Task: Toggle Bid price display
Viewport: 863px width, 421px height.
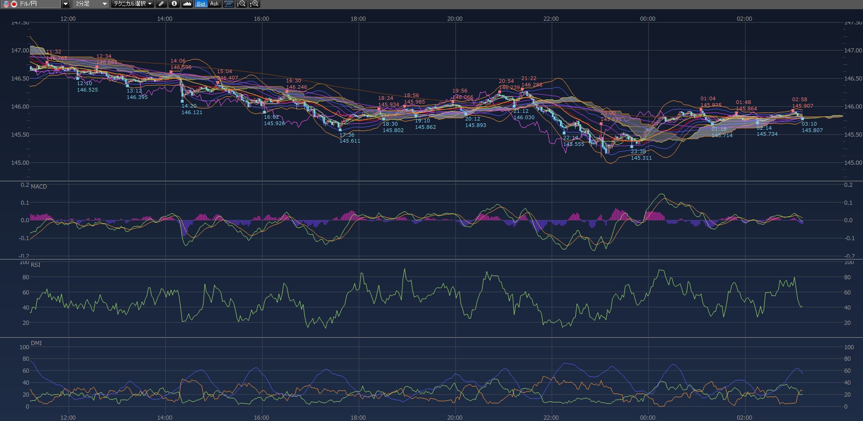Action: (201, 4)
